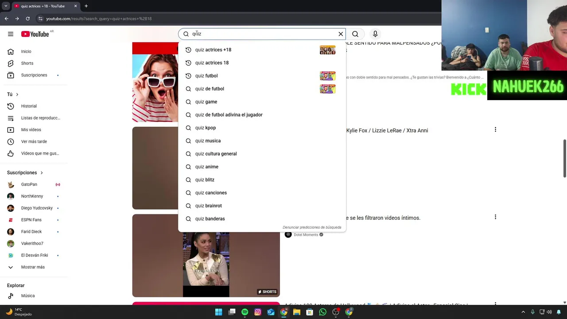Open the tab search dropdown

(6, 6)
